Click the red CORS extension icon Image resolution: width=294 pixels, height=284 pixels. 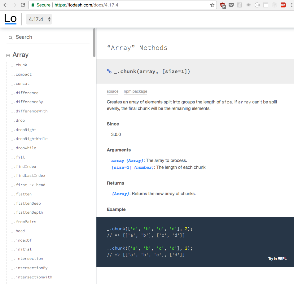coord(283,5)
